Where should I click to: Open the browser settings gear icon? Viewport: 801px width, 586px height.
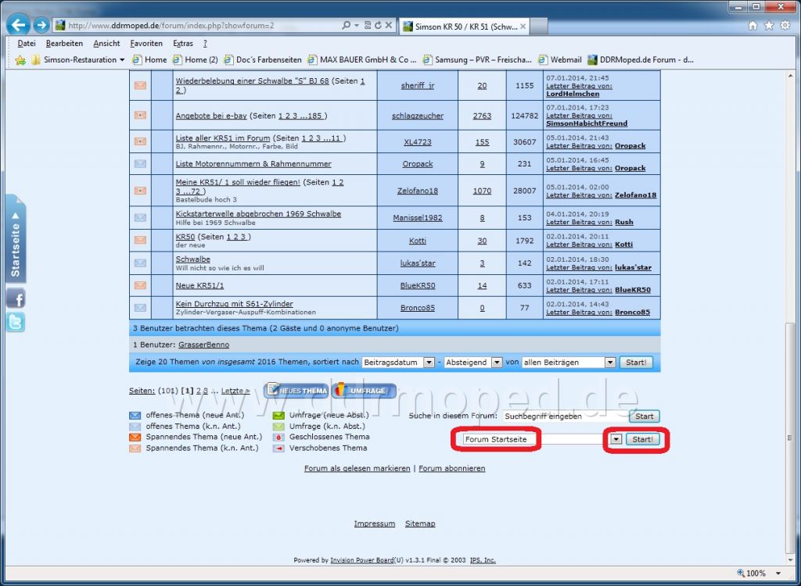[x=785, y=26]
